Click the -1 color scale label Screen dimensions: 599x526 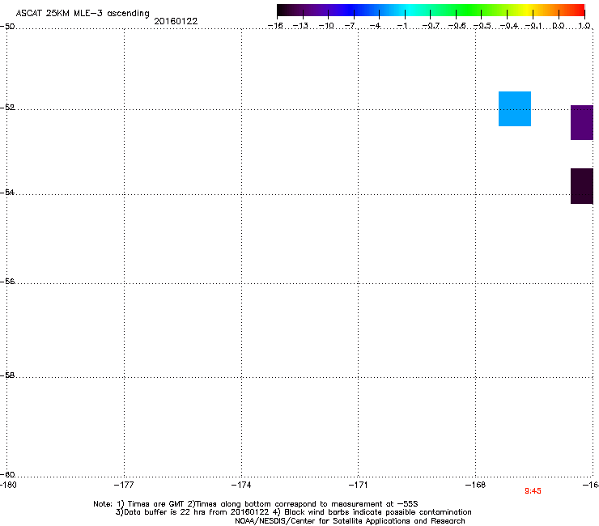(401, 26)
